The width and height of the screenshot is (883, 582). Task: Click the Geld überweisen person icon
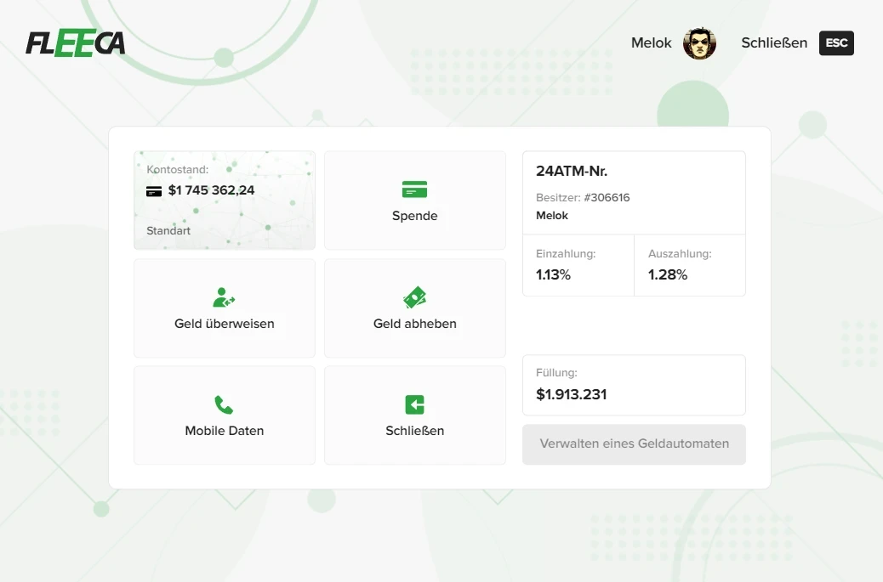point(224,297)
